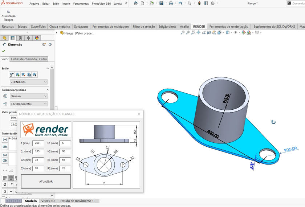Click the Home icon in top toolbar

click(x=136, y=3)
